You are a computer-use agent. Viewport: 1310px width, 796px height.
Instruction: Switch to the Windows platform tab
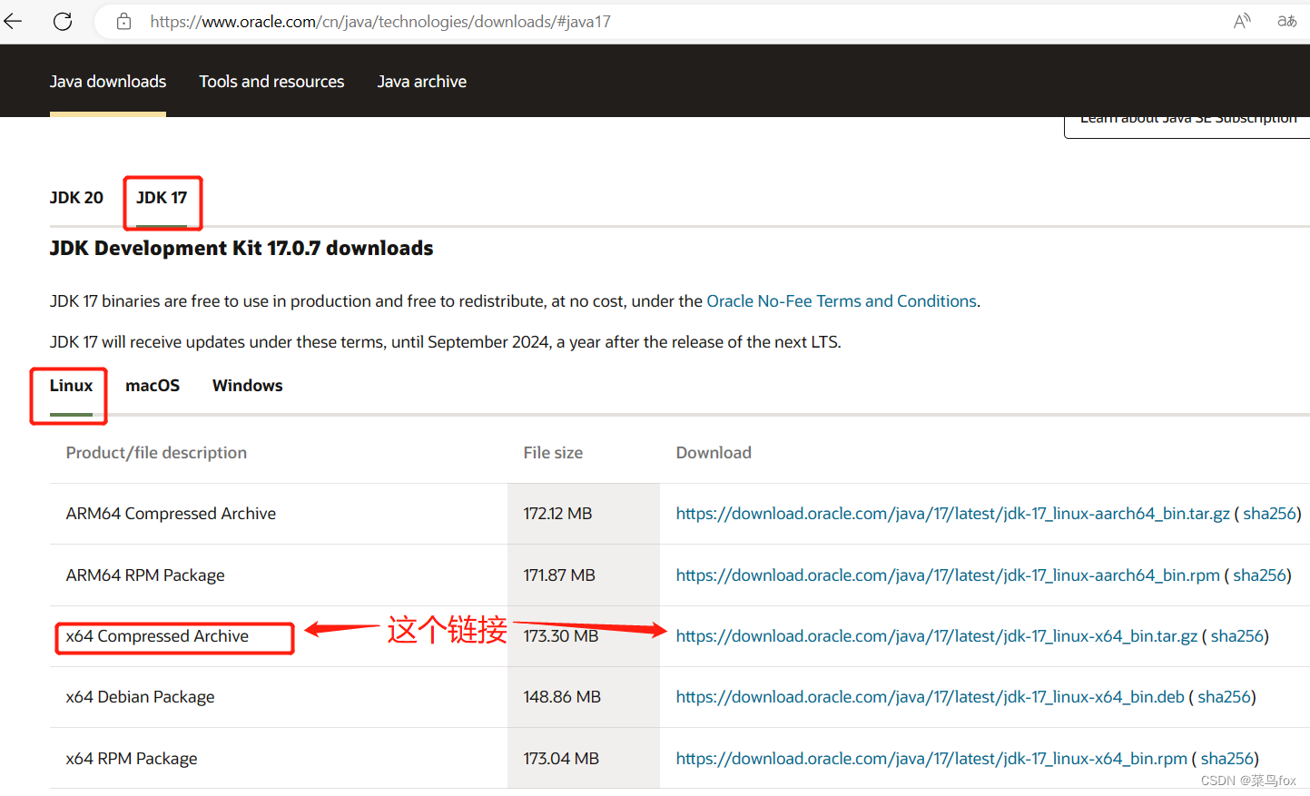tap(248, 386)
